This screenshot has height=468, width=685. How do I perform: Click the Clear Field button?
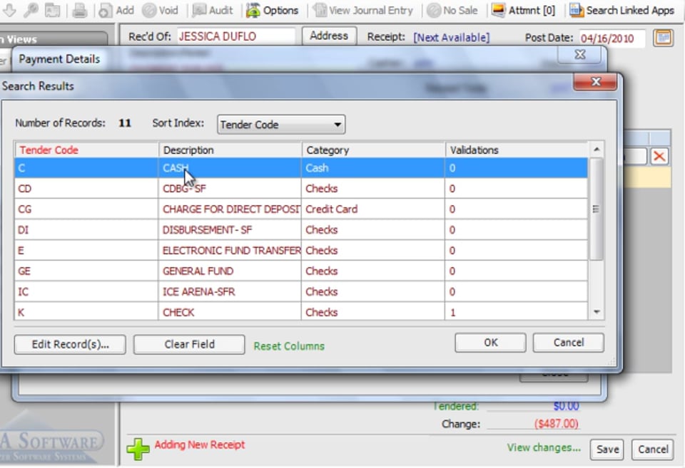click(189, 344)
